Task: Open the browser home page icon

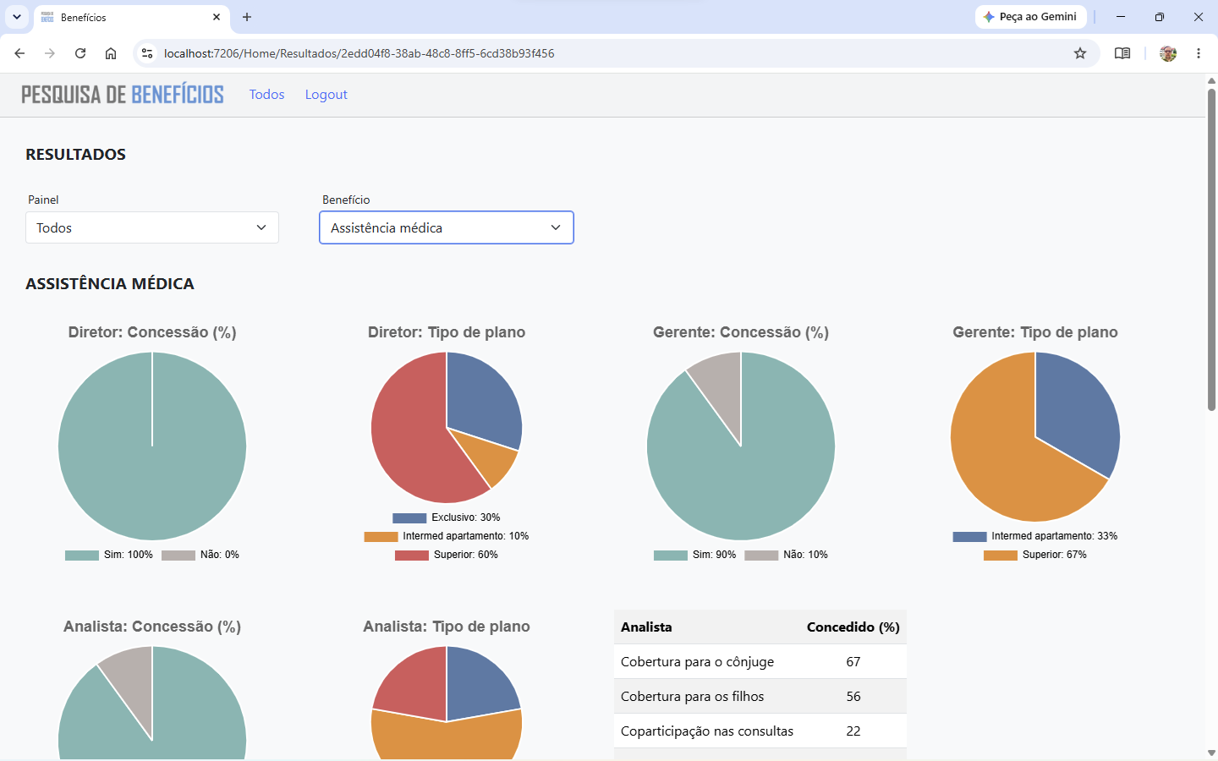Action: (x=111, y=53)
